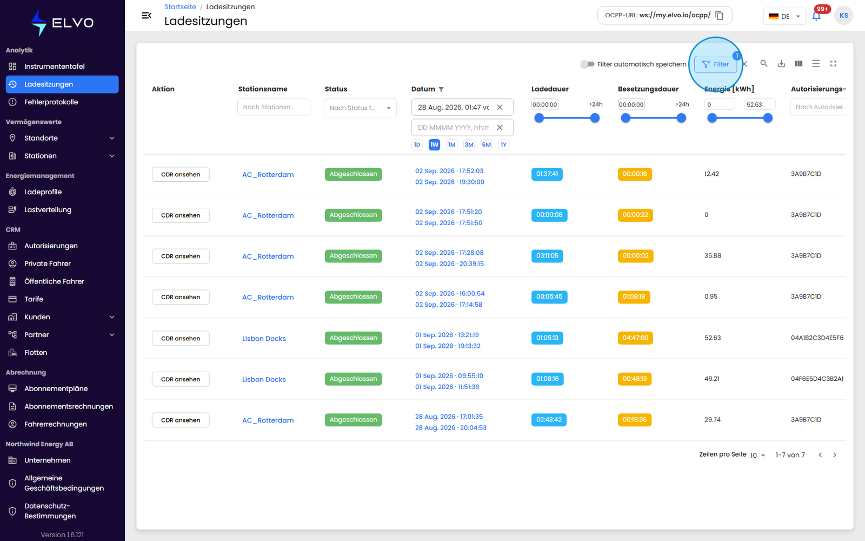865x541 pixels.
Task: Select the 3M date range chip
Action: [x=469, y=144]
